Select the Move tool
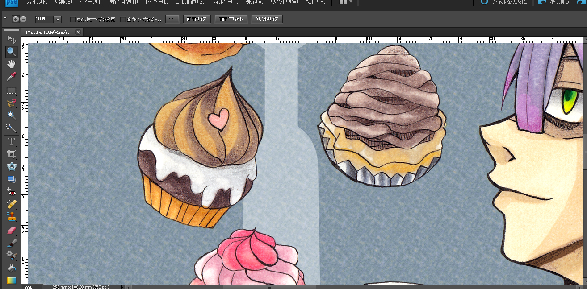Screen dimensions: 587x289 12,40
